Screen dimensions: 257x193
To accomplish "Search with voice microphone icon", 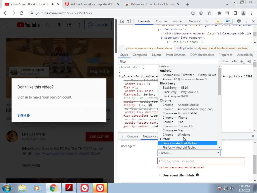I will click(59, 25).
